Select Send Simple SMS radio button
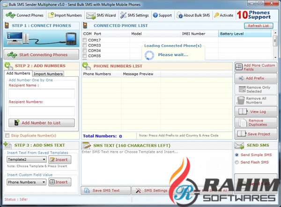Screen dimensions: 281x207 tap(237, 155)
